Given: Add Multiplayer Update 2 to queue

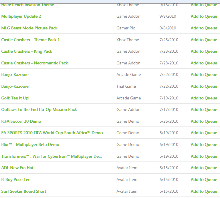Looking at the screenshot, I should 204,16.
